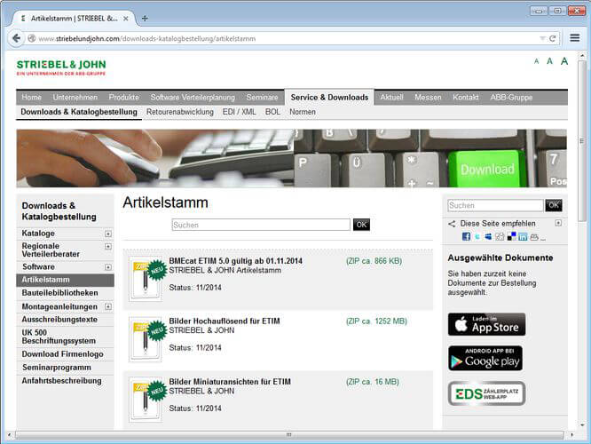Click the right sidebar Suchen field
This screenshot has width=591, height=444.
[496, 205]
